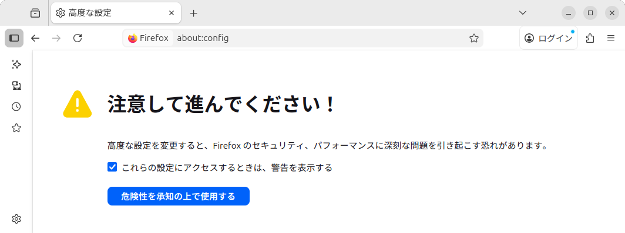This screenshot has height=233, width=625.
Task: Open a new tab with plus
Action: pyautogui.click(x=193, y=13)
